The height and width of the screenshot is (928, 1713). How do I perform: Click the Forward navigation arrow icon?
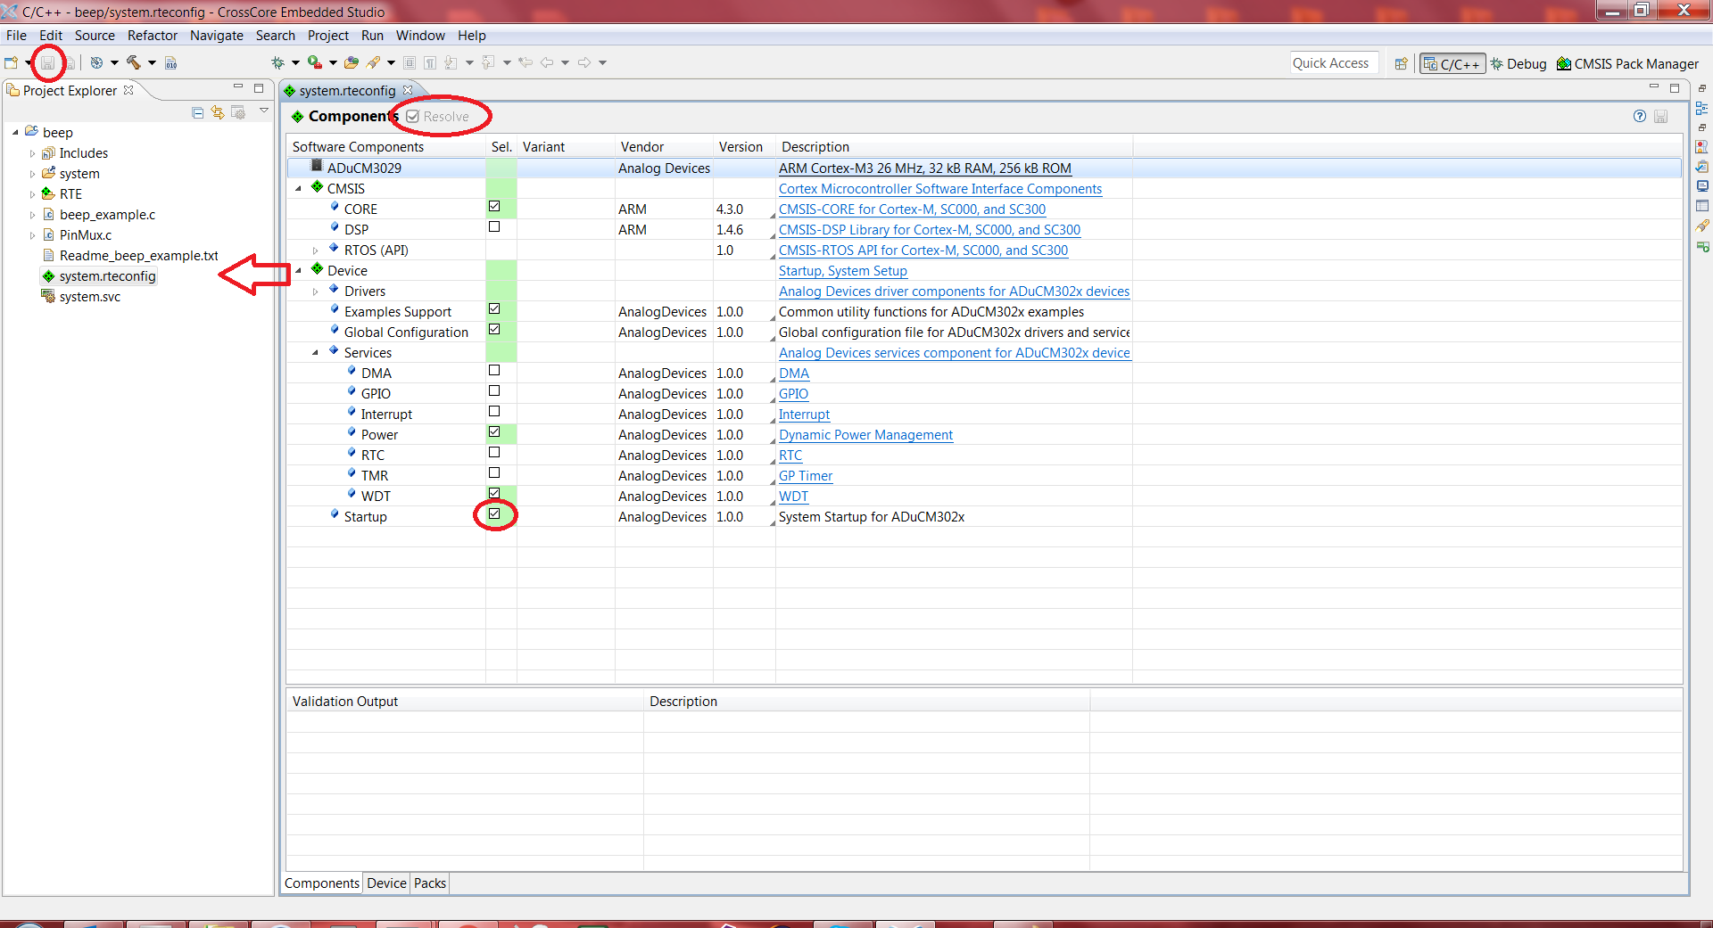pos(584,62)
